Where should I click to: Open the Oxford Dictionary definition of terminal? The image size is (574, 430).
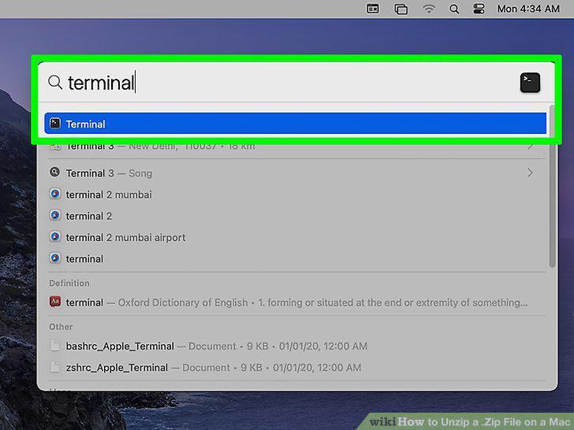point(295,302)
